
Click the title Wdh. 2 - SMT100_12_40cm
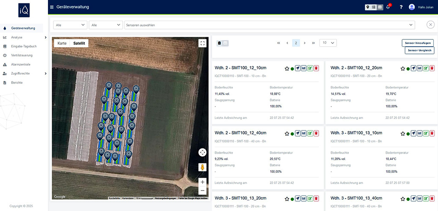[x=240, y=133]
